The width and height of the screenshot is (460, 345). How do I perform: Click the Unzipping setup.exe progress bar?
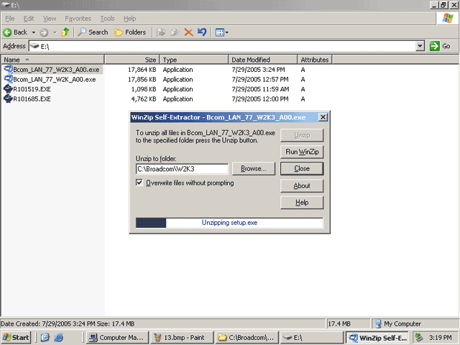(x=229, y=223)
